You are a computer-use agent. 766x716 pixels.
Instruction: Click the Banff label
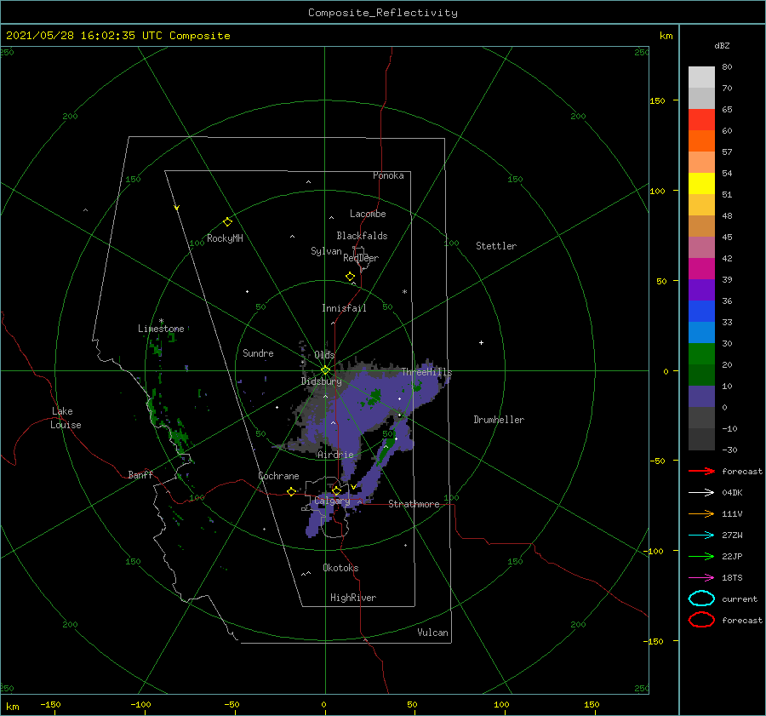coord(140,474)
